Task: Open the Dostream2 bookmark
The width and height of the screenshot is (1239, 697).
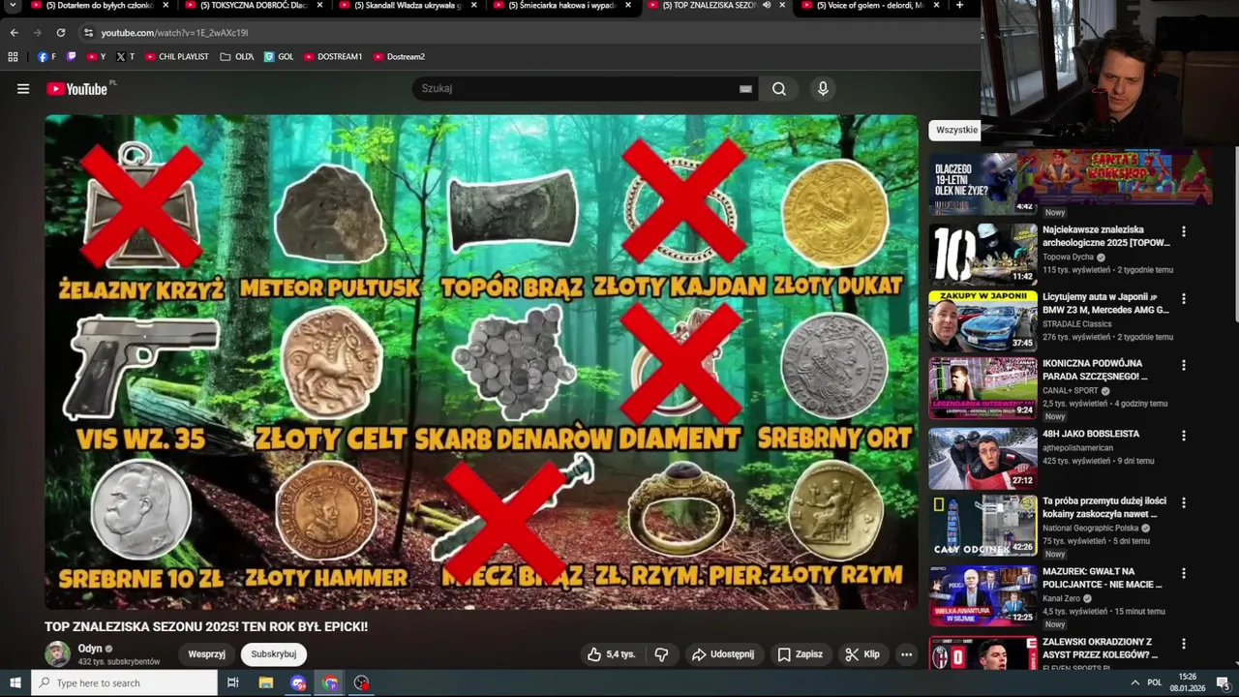Action: click(399, 56)
